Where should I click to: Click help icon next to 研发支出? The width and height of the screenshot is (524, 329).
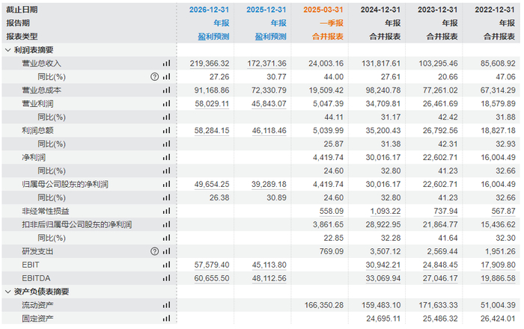154,251
